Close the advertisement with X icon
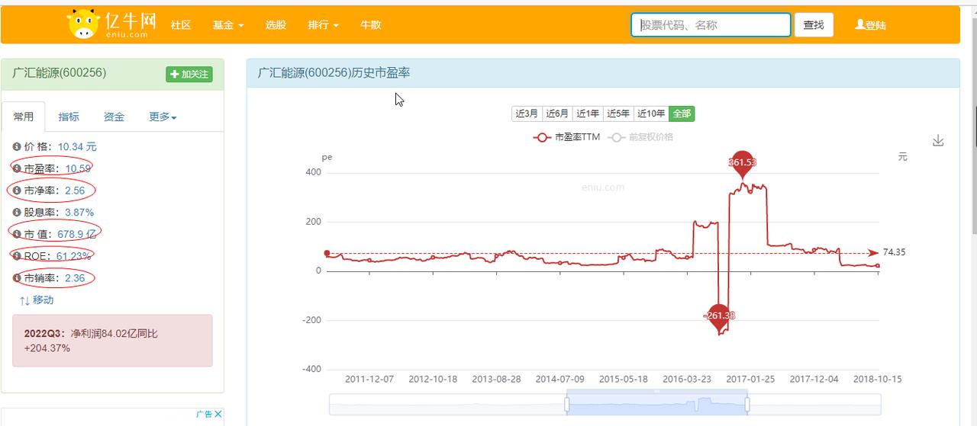977x426 pixels. [218, 415]
